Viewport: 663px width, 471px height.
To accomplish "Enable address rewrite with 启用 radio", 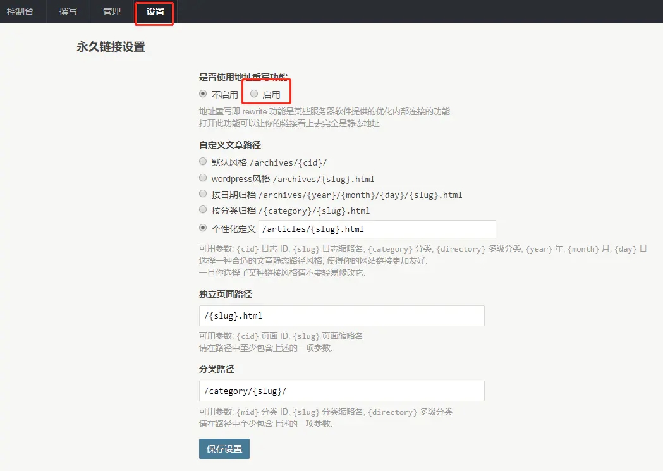I will tap(254, 94).
